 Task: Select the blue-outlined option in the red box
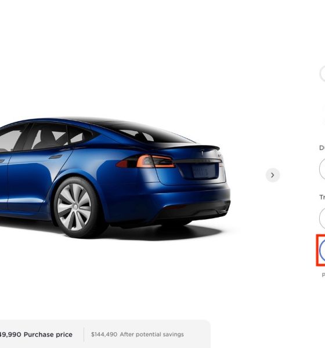pyautogui.click(x=322, y=250)
